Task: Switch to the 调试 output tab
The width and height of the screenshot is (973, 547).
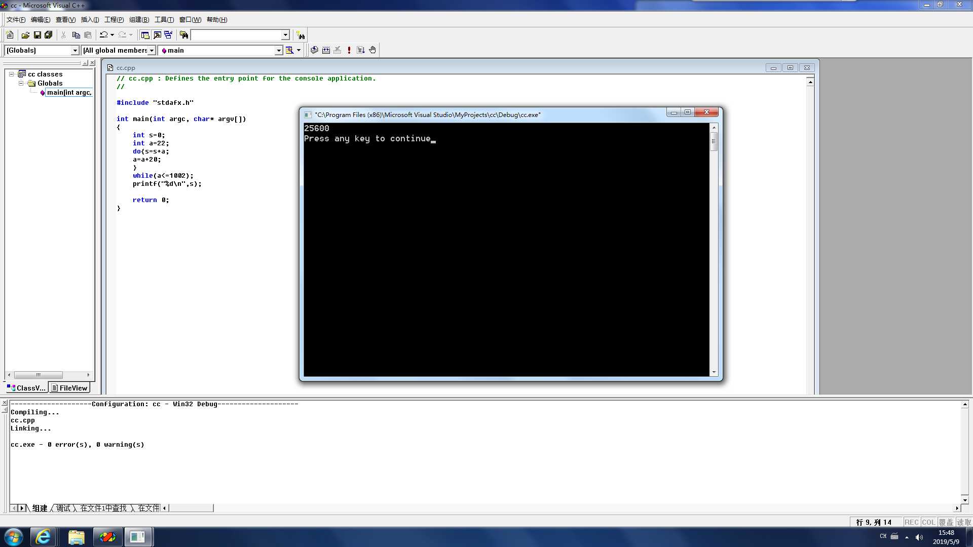Action: [x=63, y=508]
